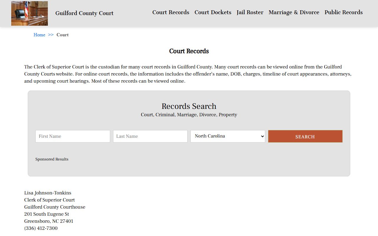The height and width of the screenshot is (236, 378).
Task: Click the name Lisa Johnson-Tonkins
Action: coord(48,193)
